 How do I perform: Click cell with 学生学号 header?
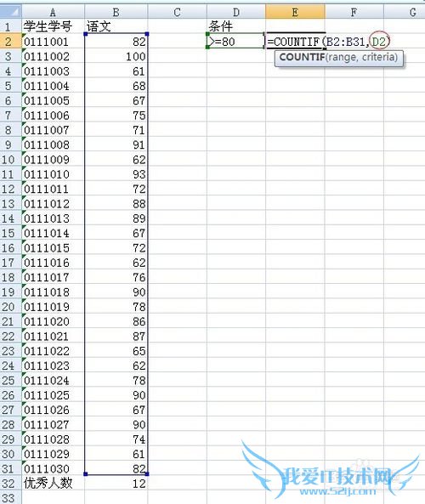click(x=53, y=26)
